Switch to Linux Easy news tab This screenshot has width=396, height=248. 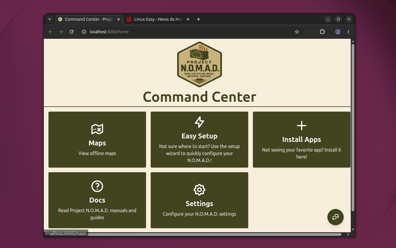pos(159,19)
